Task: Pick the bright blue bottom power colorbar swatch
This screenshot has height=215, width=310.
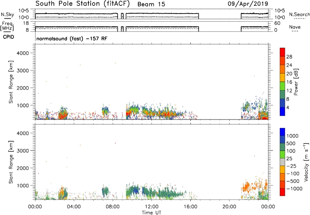Action: click(282, 111)
